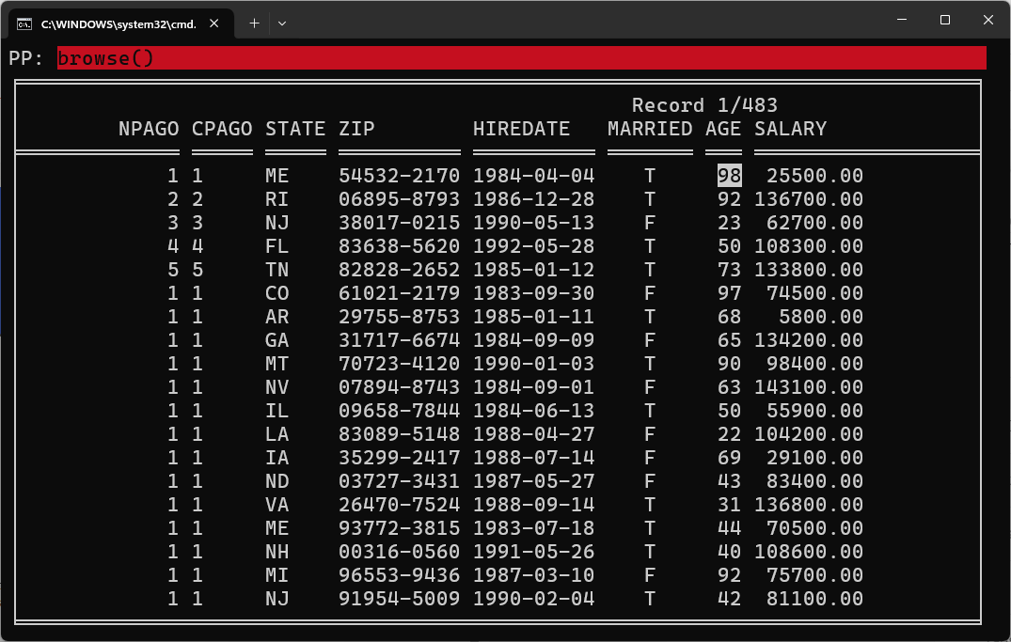
Task: Click zip code 29755-8753
Action: click(x=399, y=317)
